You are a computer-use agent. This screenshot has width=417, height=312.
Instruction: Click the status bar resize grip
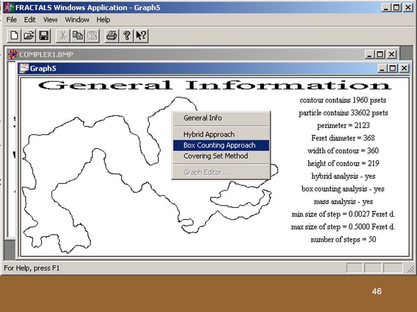click(410, 269)
